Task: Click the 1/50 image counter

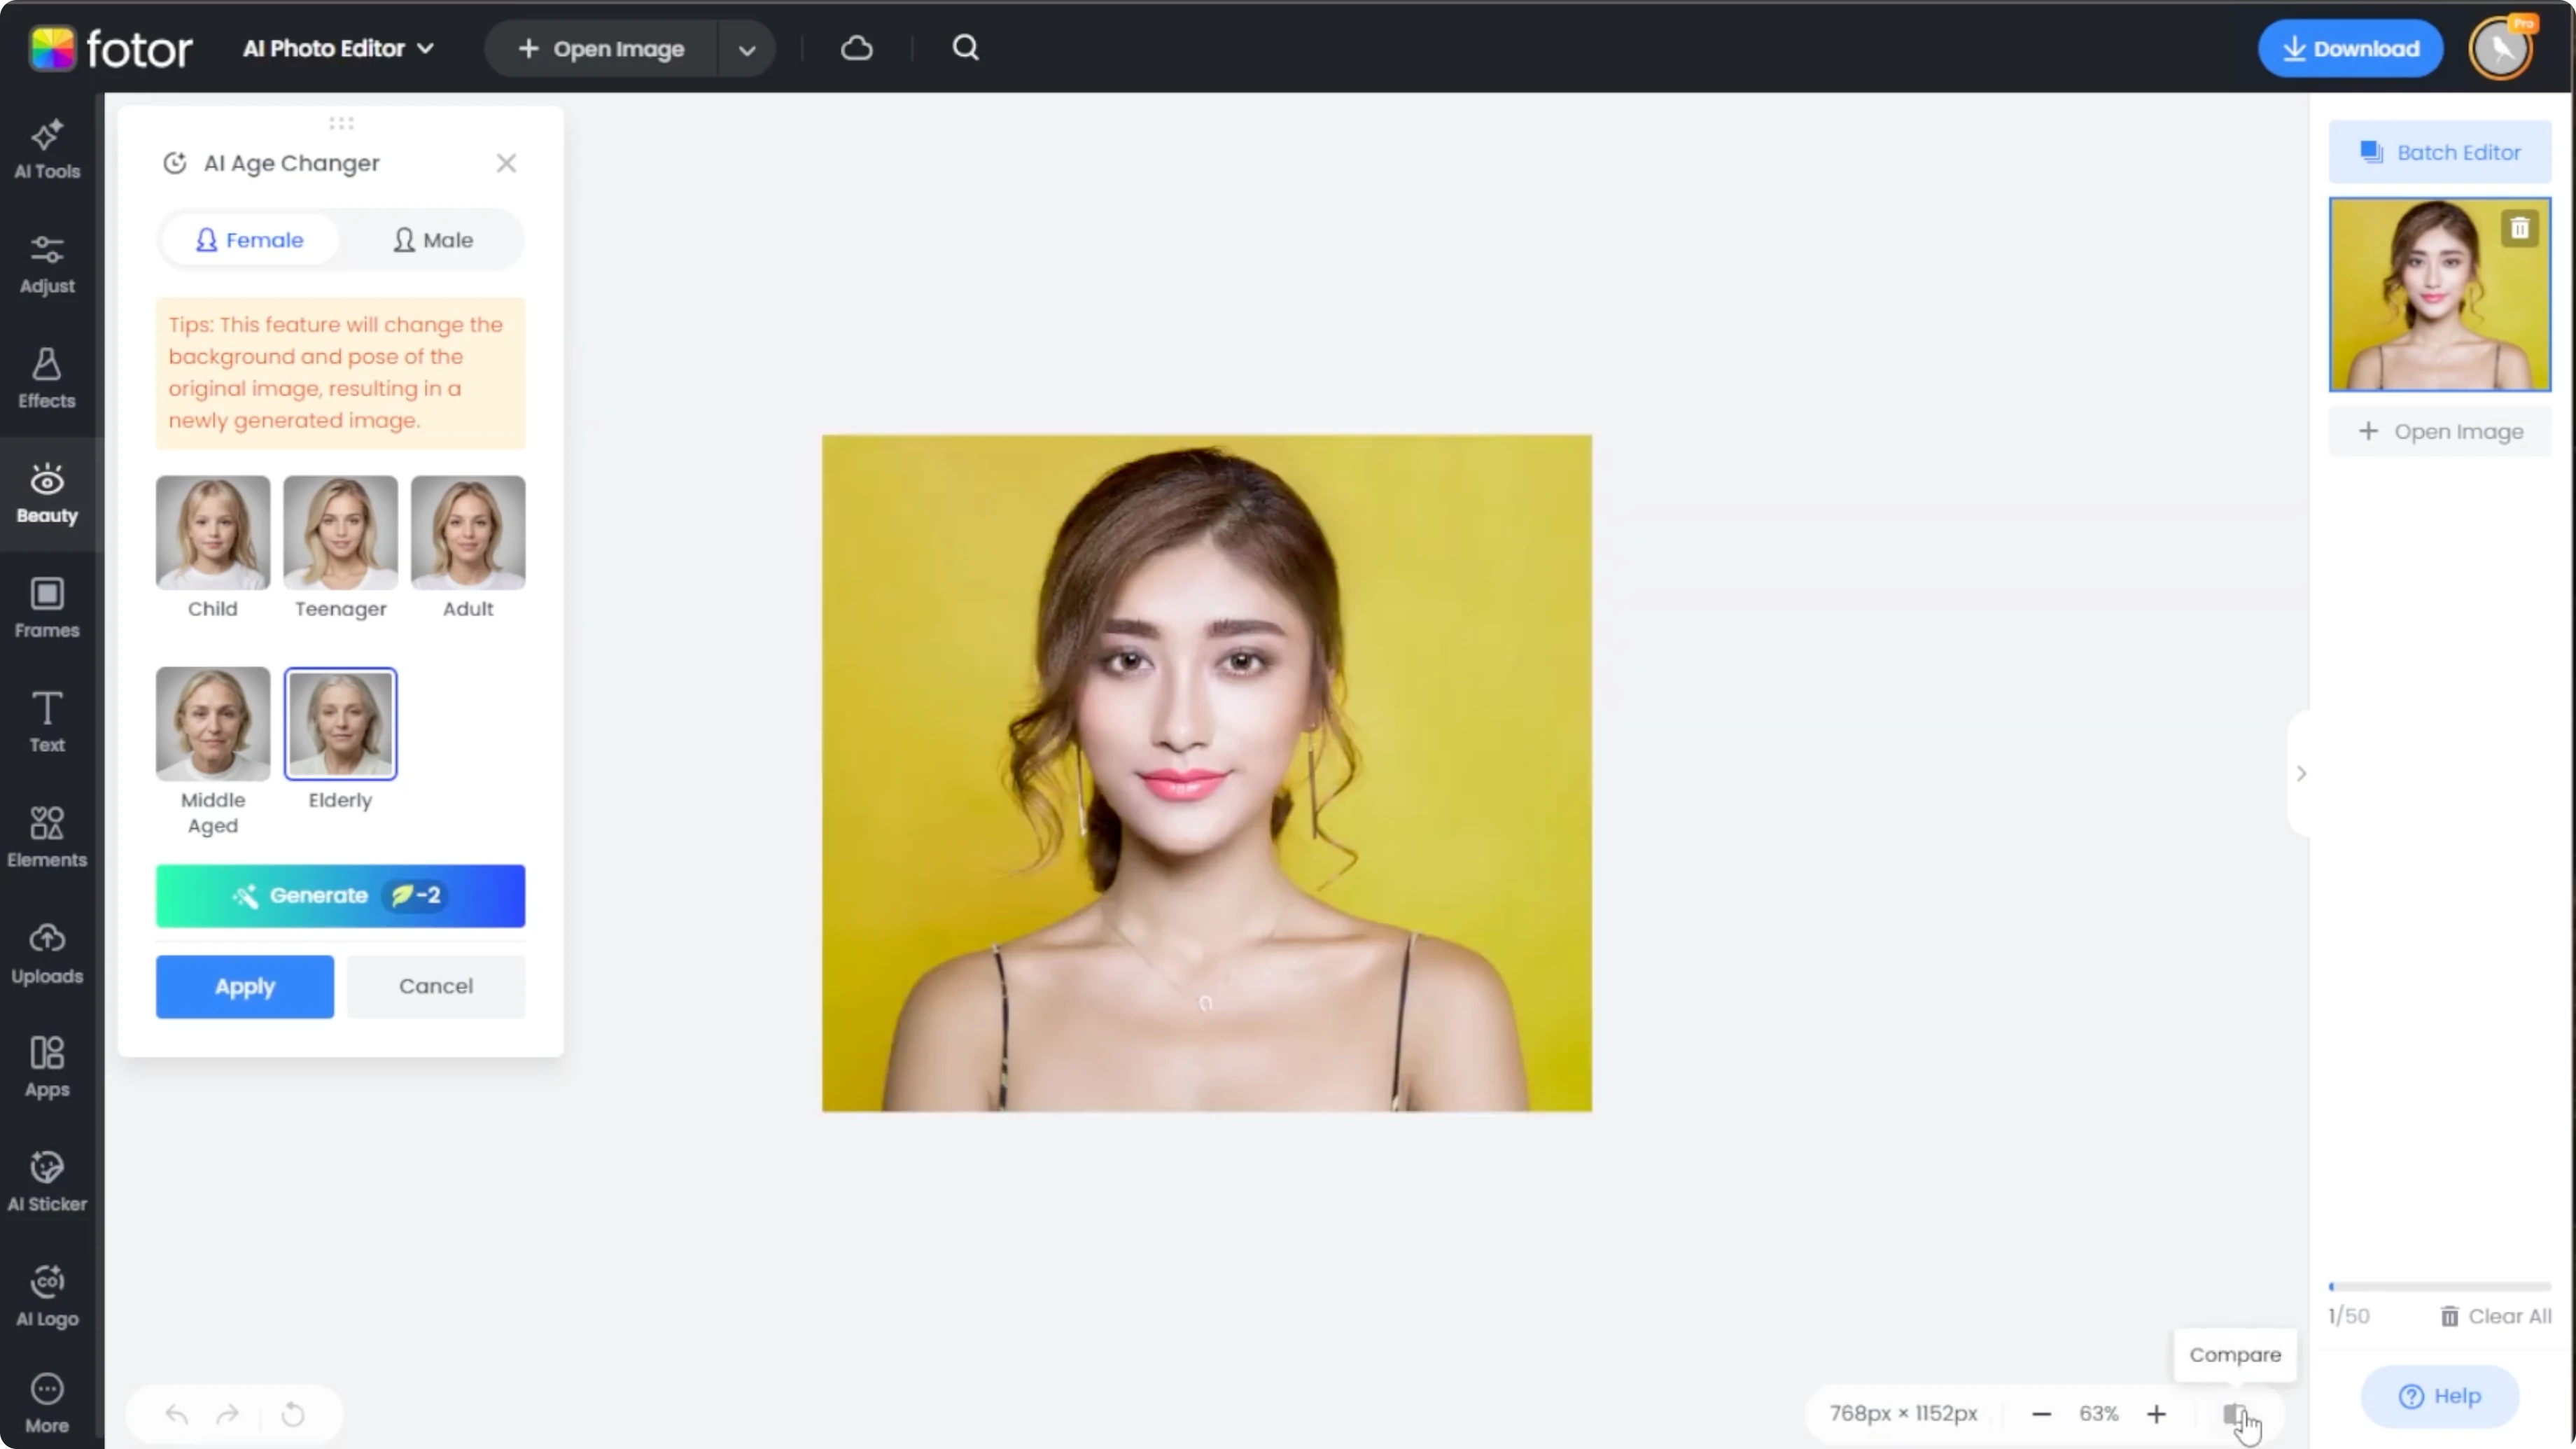Action: (x=2349, y=1316)
